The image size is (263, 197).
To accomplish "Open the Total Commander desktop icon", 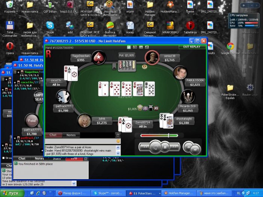I will pos(10,29).
